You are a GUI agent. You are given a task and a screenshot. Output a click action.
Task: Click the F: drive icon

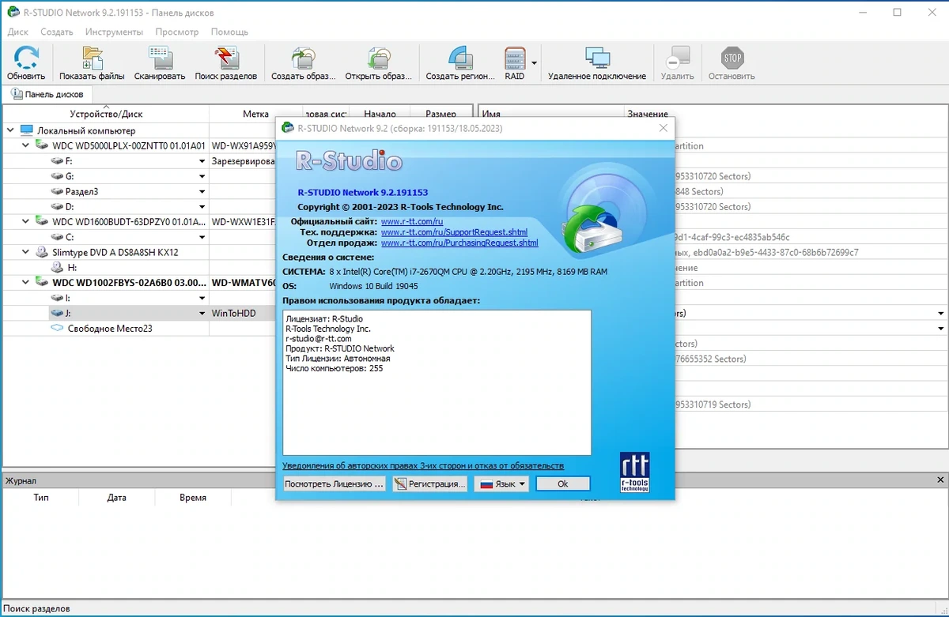click(58, 161)
